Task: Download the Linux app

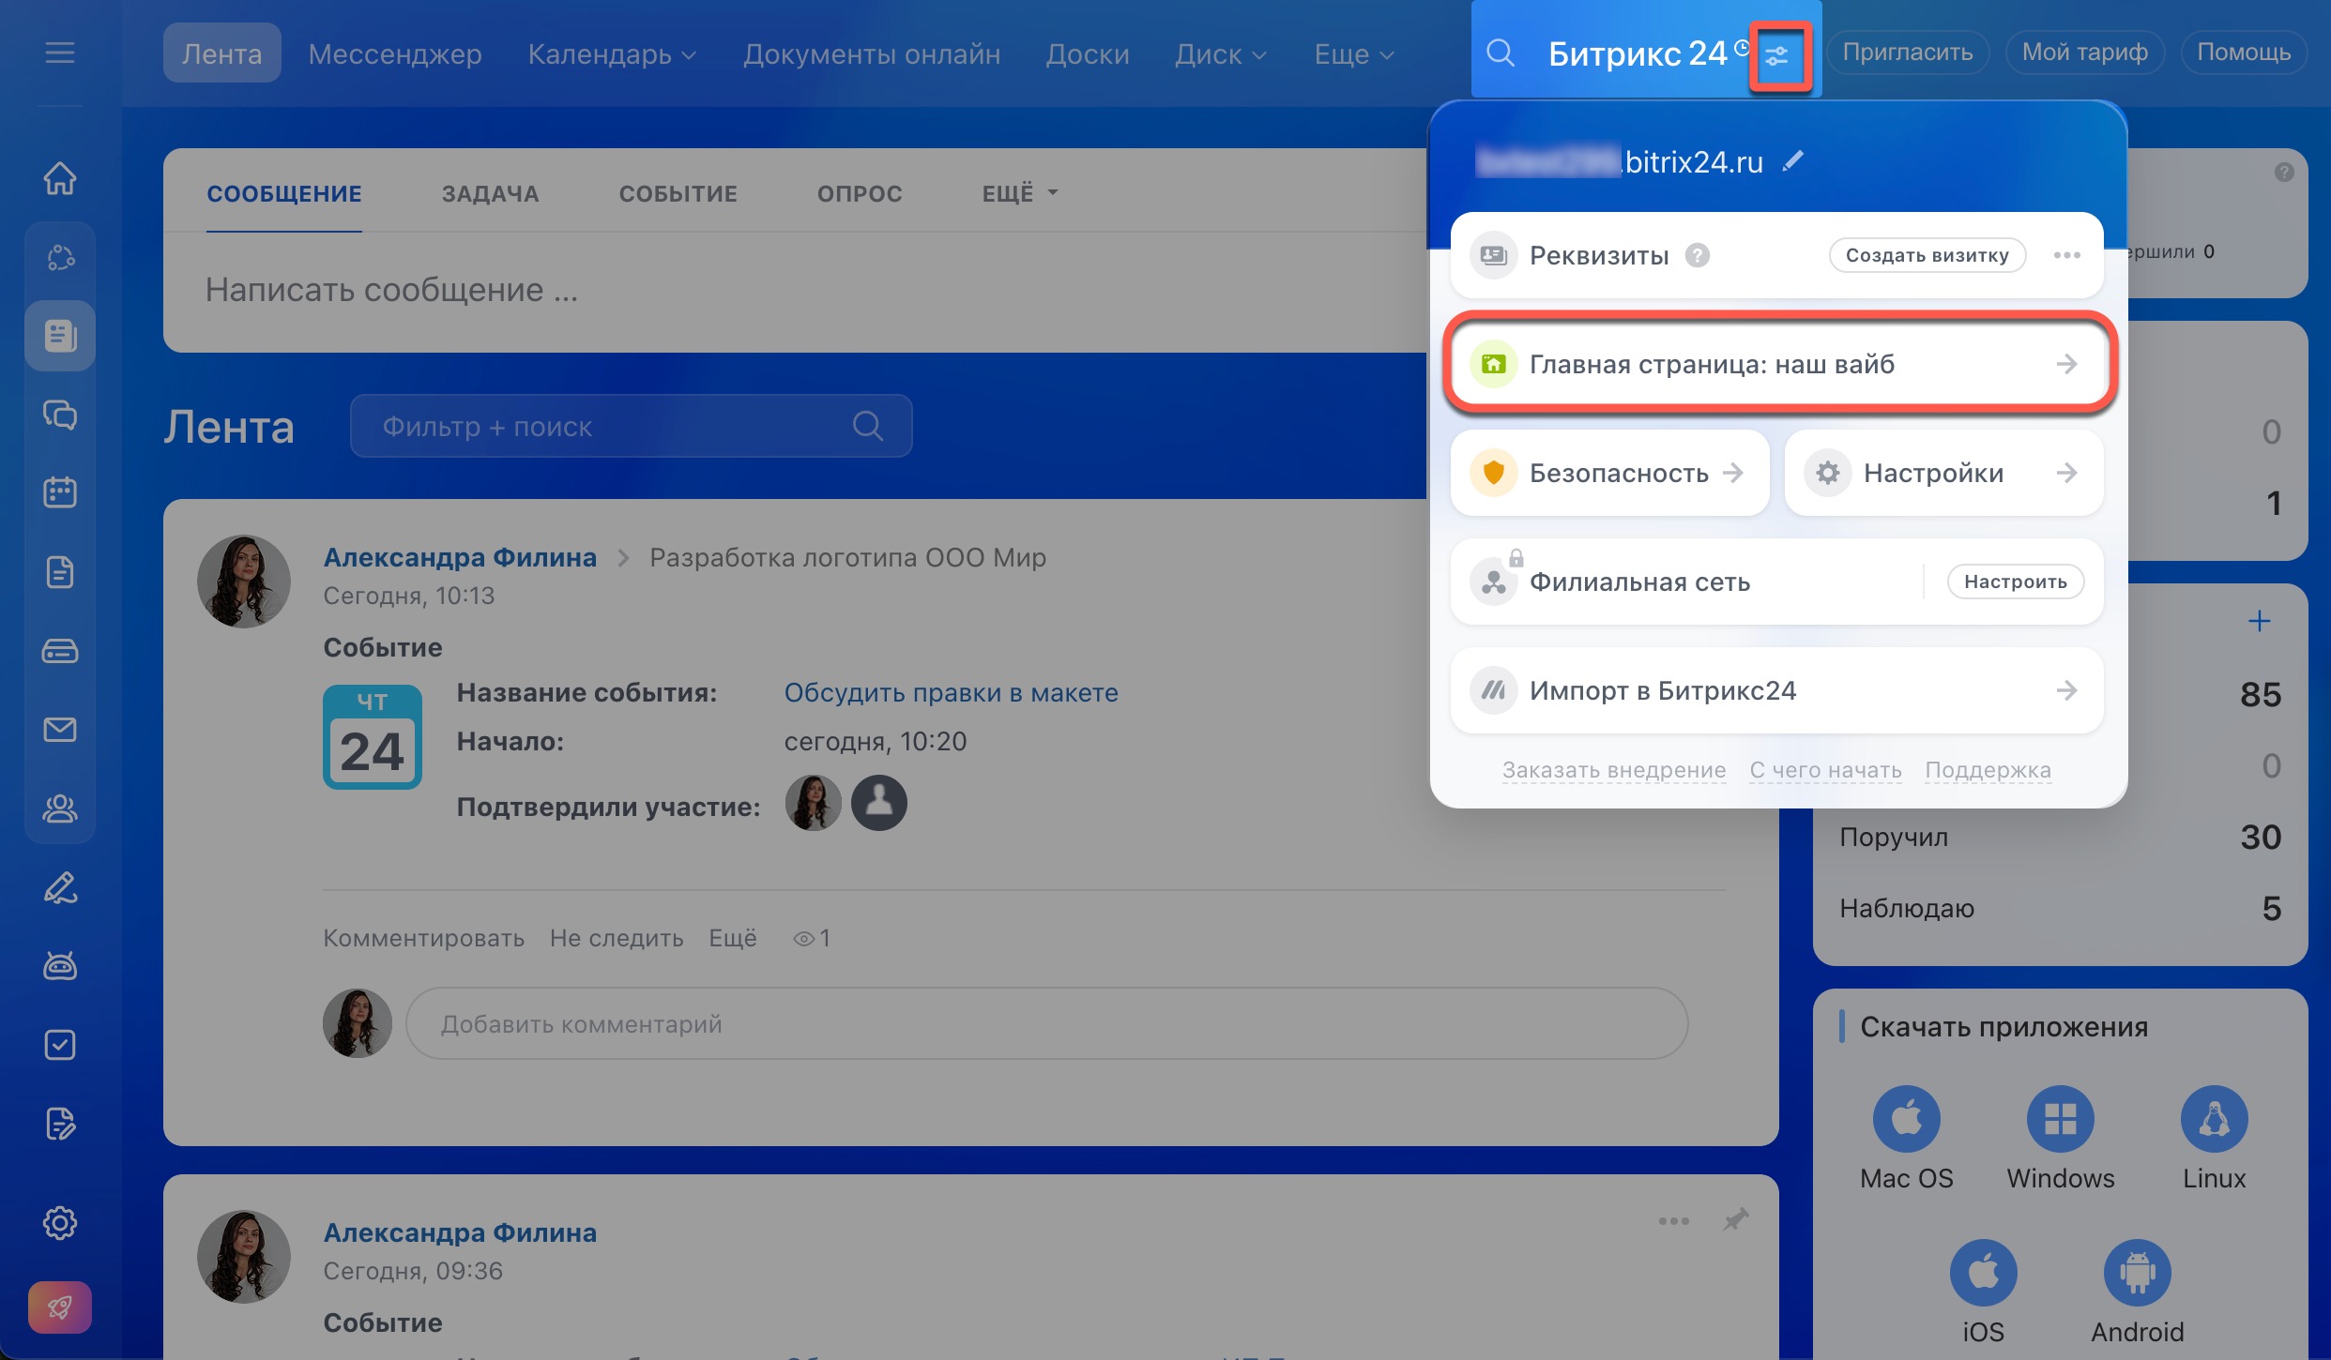Action: tap(2215, 1119)
